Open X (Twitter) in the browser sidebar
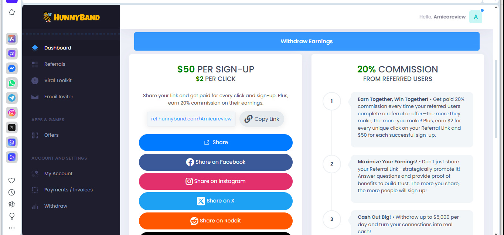504x235 pixels. (12, 127)
